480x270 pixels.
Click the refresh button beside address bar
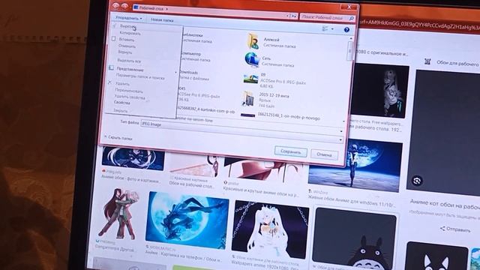tap(293, 16)
